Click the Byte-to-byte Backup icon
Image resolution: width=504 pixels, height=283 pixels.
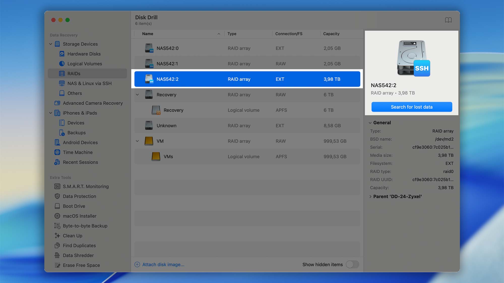tap(57, 226)
